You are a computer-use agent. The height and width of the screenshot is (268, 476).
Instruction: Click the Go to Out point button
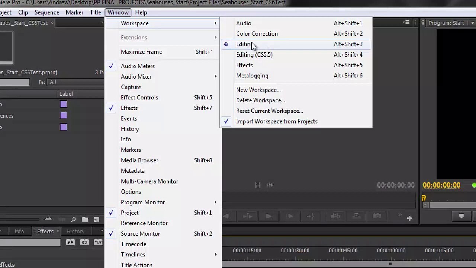coord(311,216)
